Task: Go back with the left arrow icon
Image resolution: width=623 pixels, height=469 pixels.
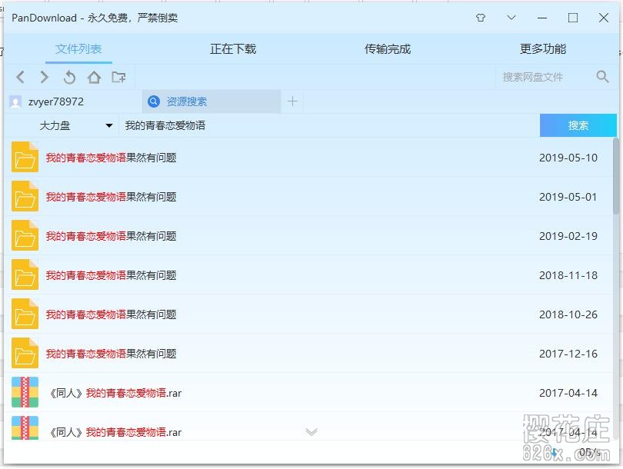Action: click(21, 77)
